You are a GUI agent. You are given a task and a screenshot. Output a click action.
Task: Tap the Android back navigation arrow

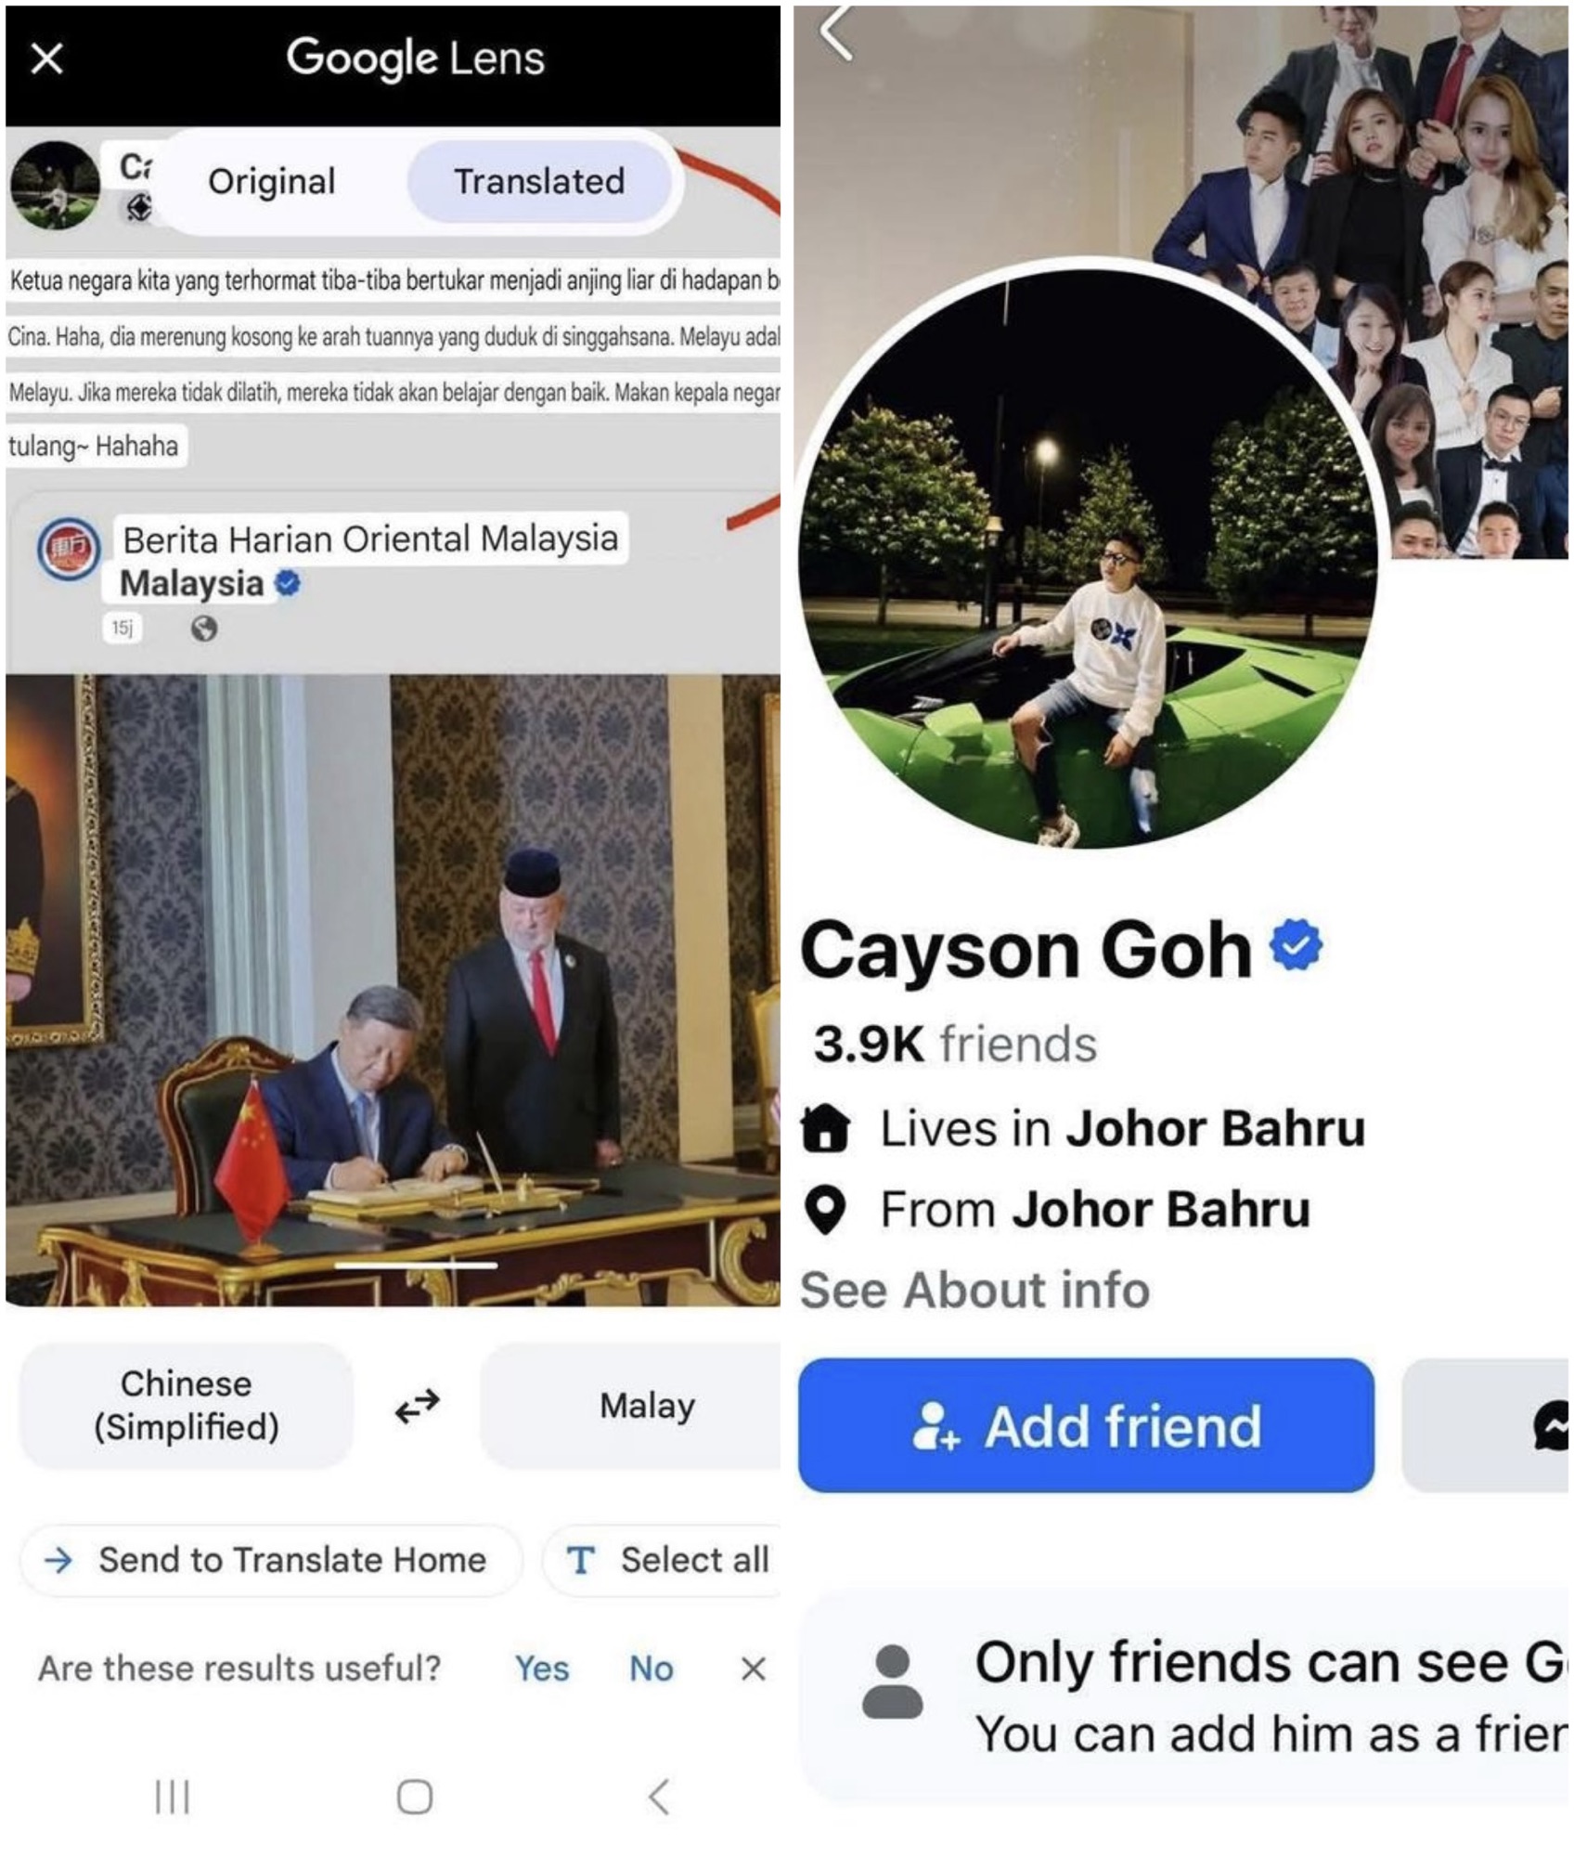pyautogui.click(x=659, y=1796)
